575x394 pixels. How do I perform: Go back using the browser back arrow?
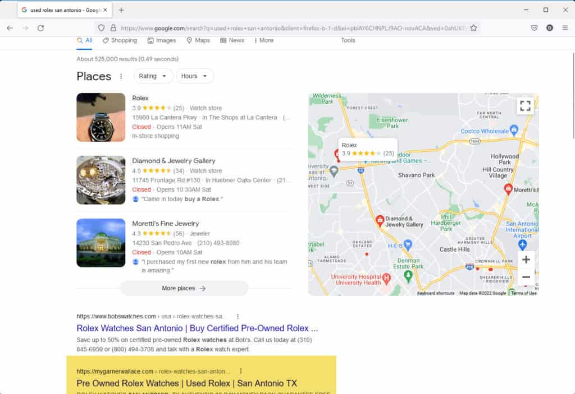(10, 28)
